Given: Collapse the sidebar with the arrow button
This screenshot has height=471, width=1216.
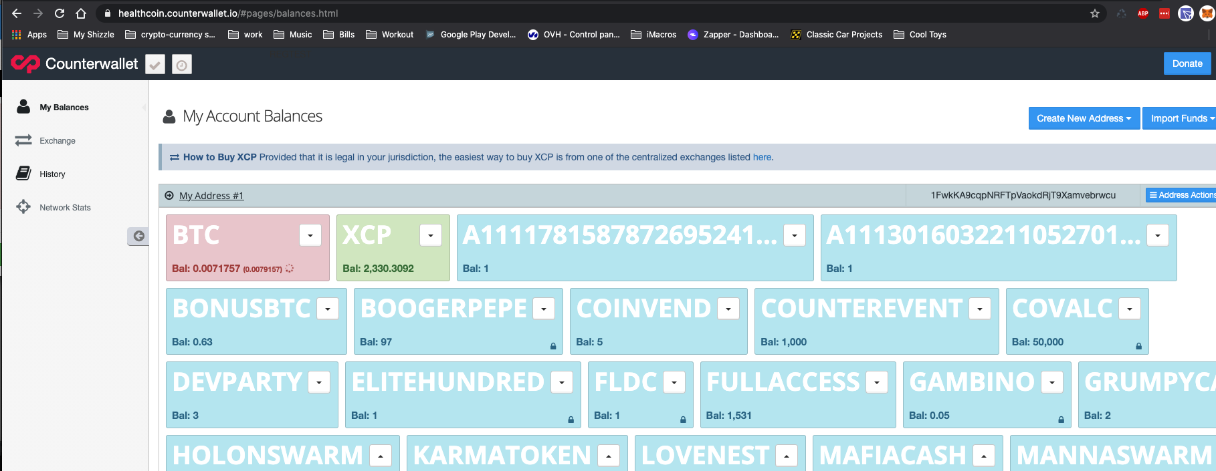Looking at the screenshot, I should [x=138, y=236].
